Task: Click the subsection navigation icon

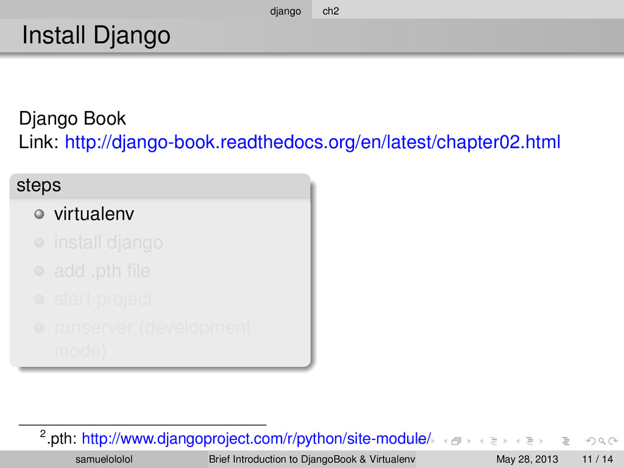Action: 494,441
